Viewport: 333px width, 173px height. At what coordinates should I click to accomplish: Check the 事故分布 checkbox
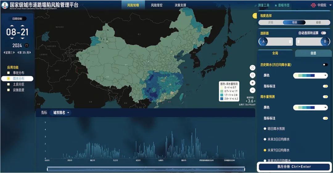9,73
